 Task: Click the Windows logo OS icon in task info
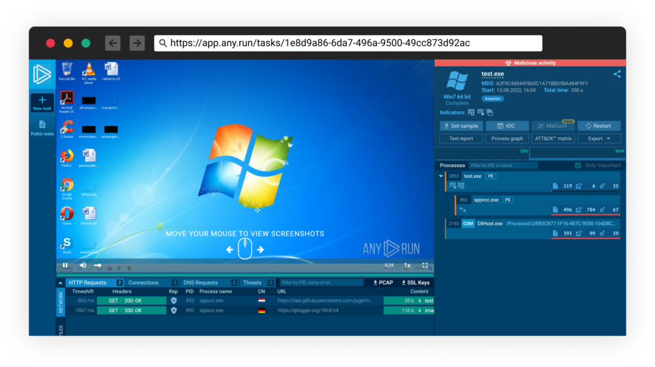click(x=457, y=81)
